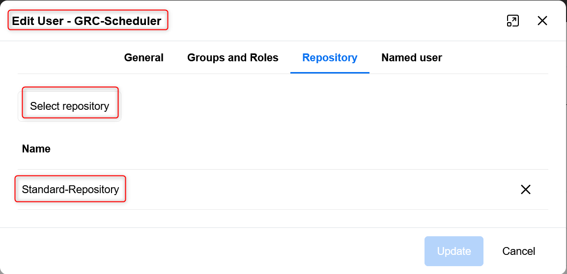The image size is (567, 274).
Task: Close the Edit User dialog
Action: pyautogui.click(x=542, y=21)
